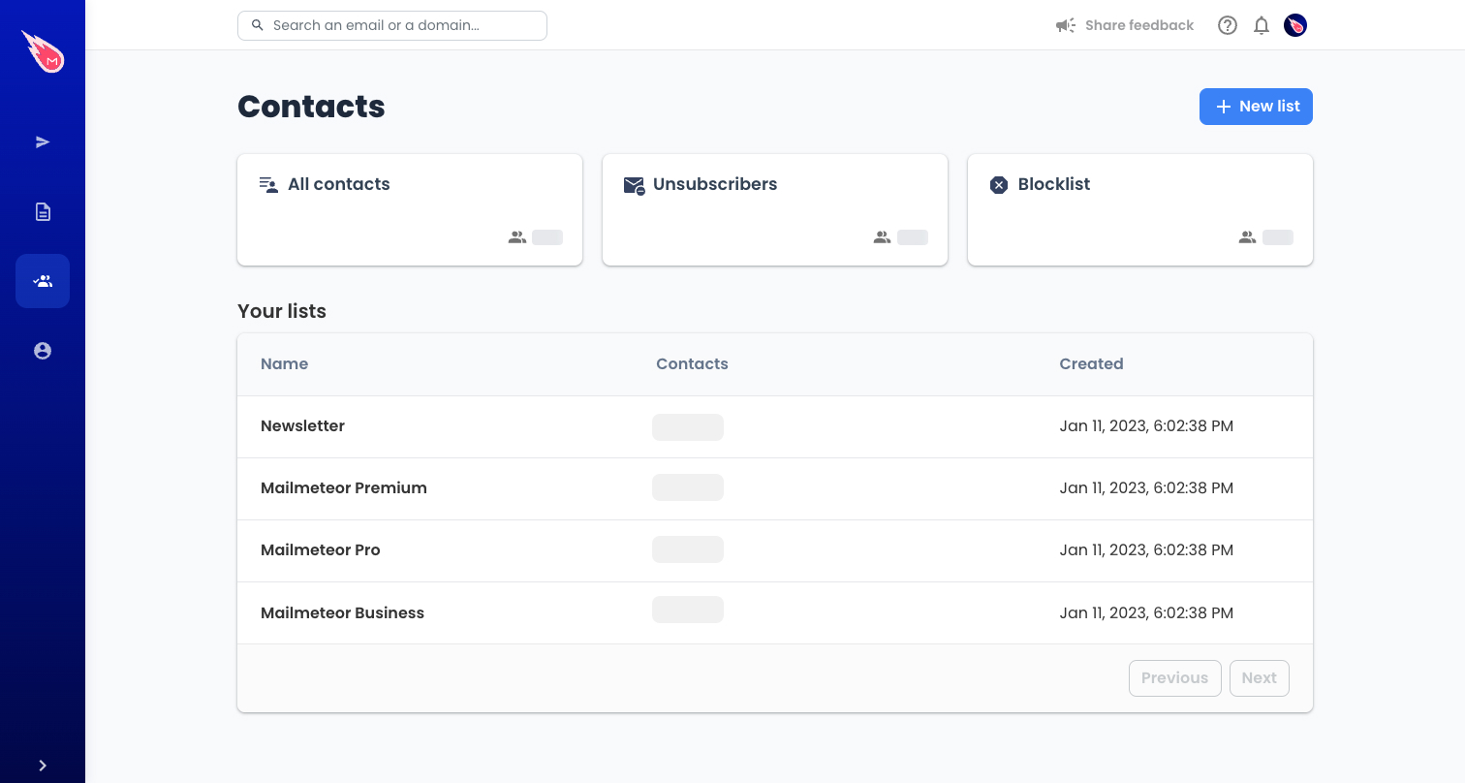Image resolution: width=1465 pixels, height=783 pixels.
Task: Open the Newsletter list
Action: pyautogui.click(x=302, y=426)
